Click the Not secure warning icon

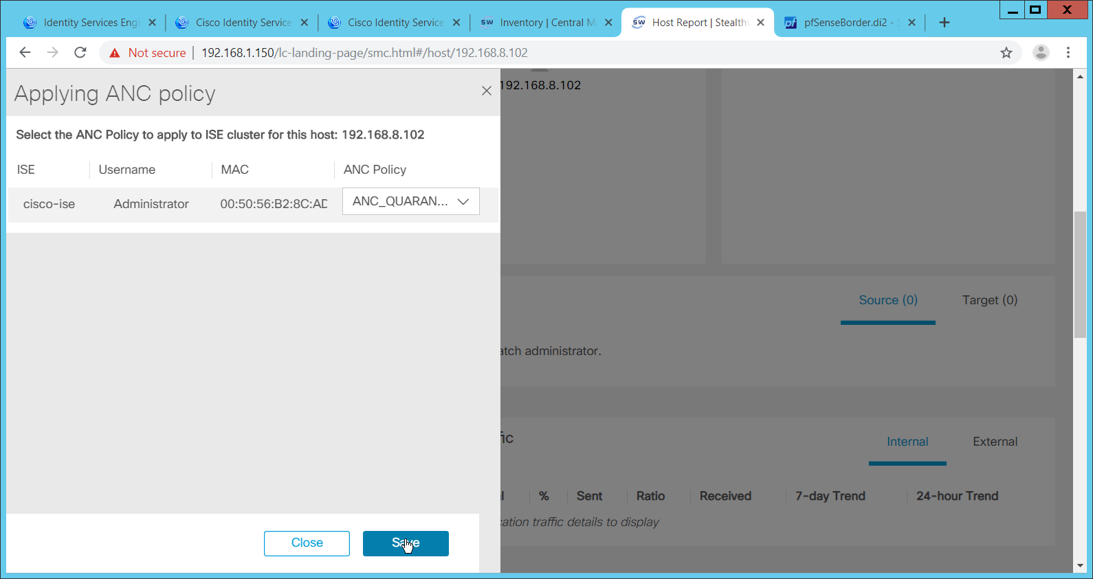point(115,53)
